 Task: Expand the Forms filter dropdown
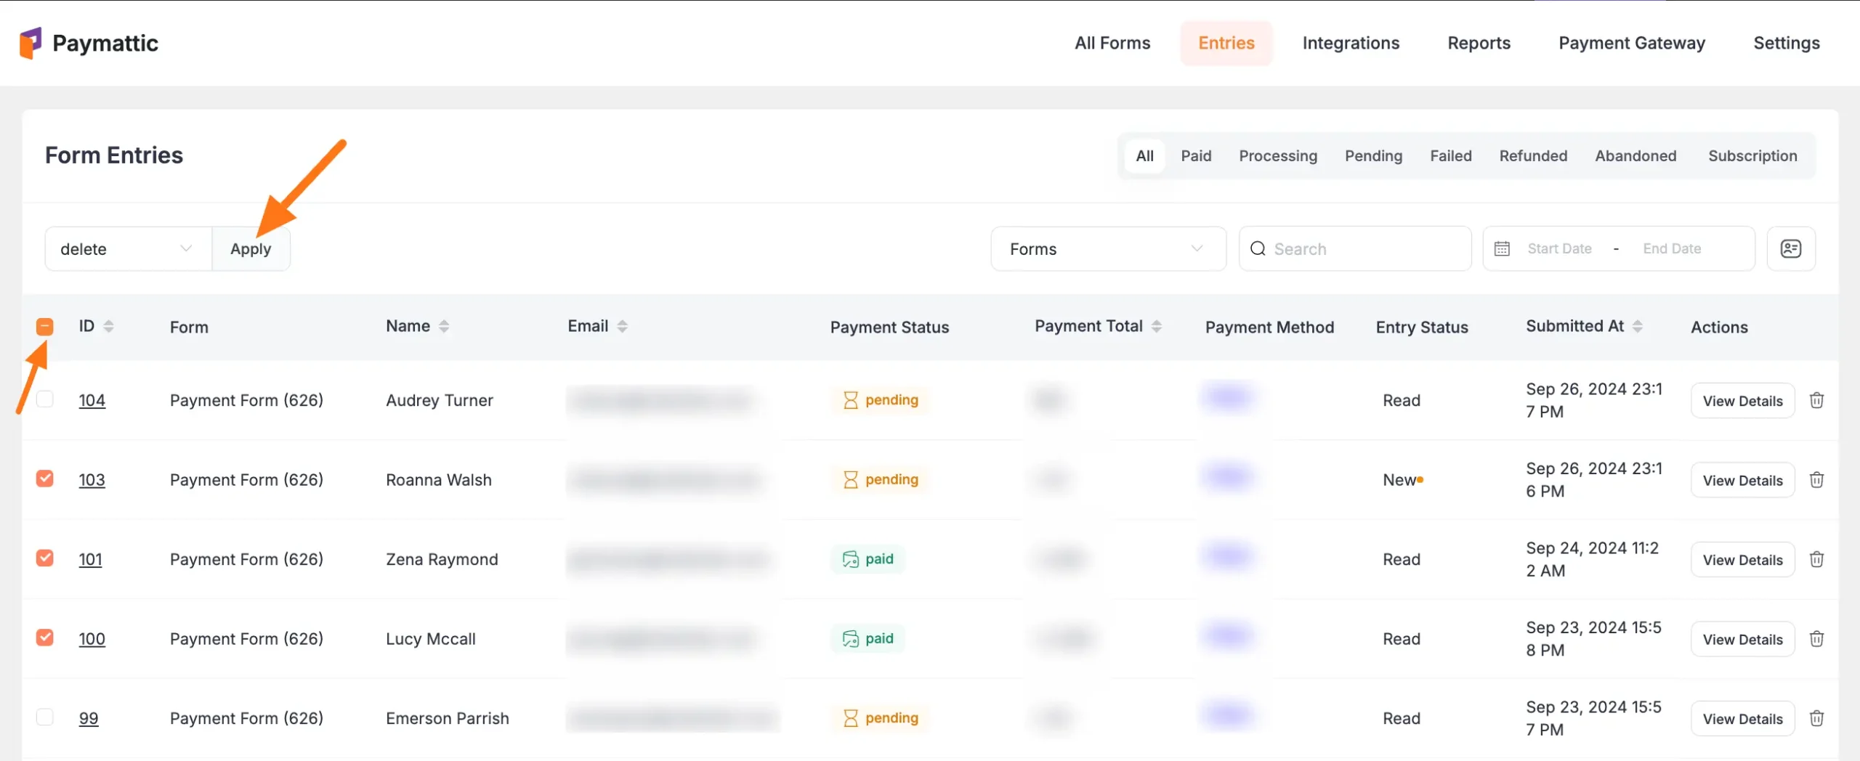(x=1107, y=249)
